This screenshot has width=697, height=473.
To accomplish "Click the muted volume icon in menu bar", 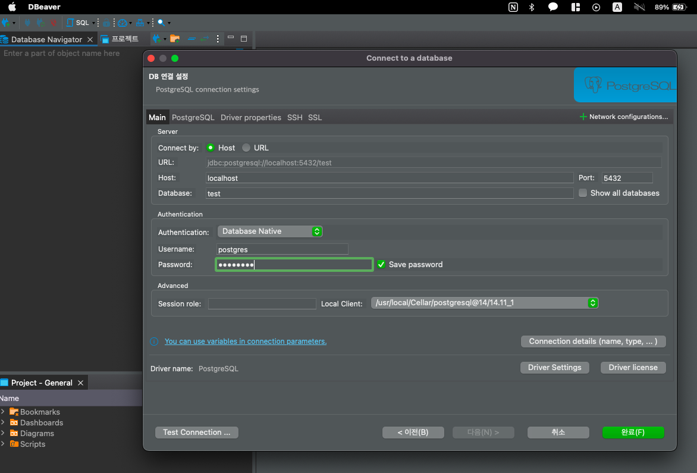I will [x=639, y=7].
